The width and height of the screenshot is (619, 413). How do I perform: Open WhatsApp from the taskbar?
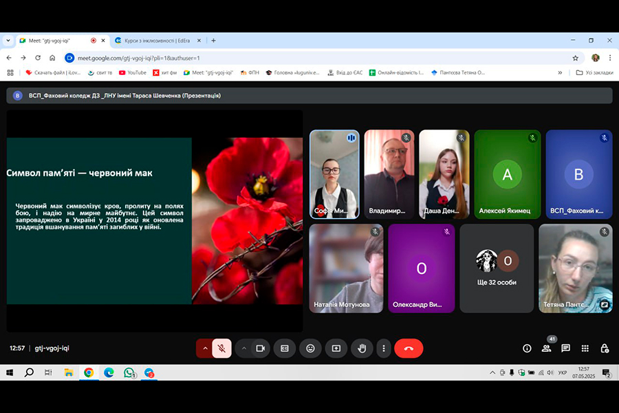click(129, 372)
